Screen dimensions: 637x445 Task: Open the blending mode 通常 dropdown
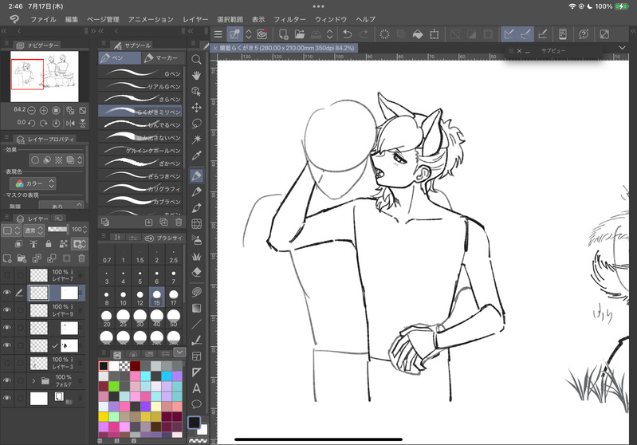(x=33, y=230)
